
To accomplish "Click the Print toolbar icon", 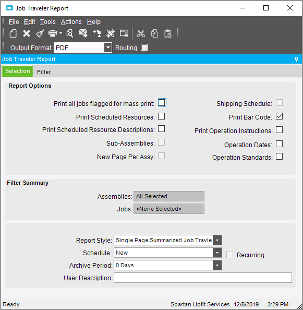I will pos(53,33).
